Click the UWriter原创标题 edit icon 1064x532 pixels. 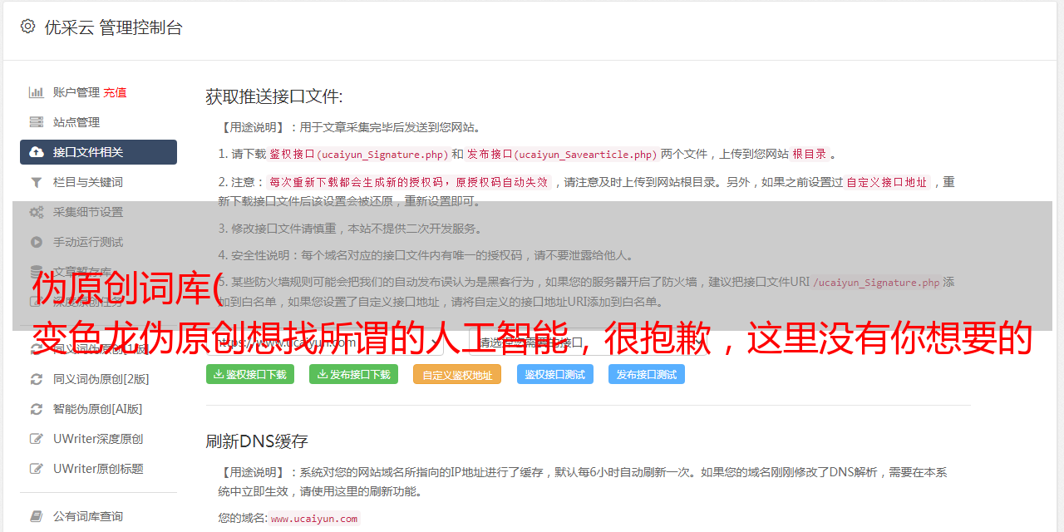coord(37,469)
